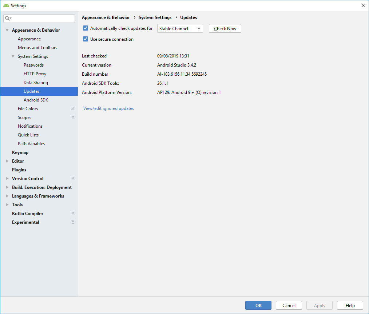Select Data Sharing settings
Screen dimensions: 369x314
36,82
